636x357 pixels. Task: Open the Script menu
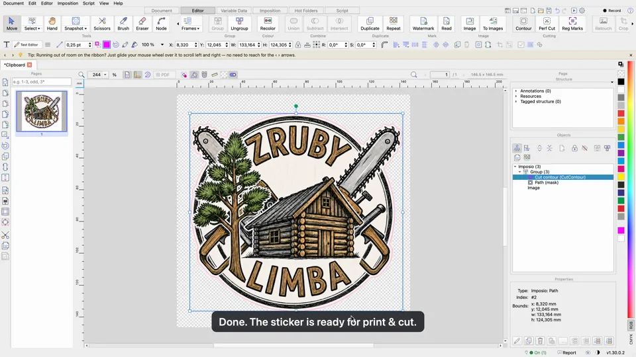(x=88, y=3)
